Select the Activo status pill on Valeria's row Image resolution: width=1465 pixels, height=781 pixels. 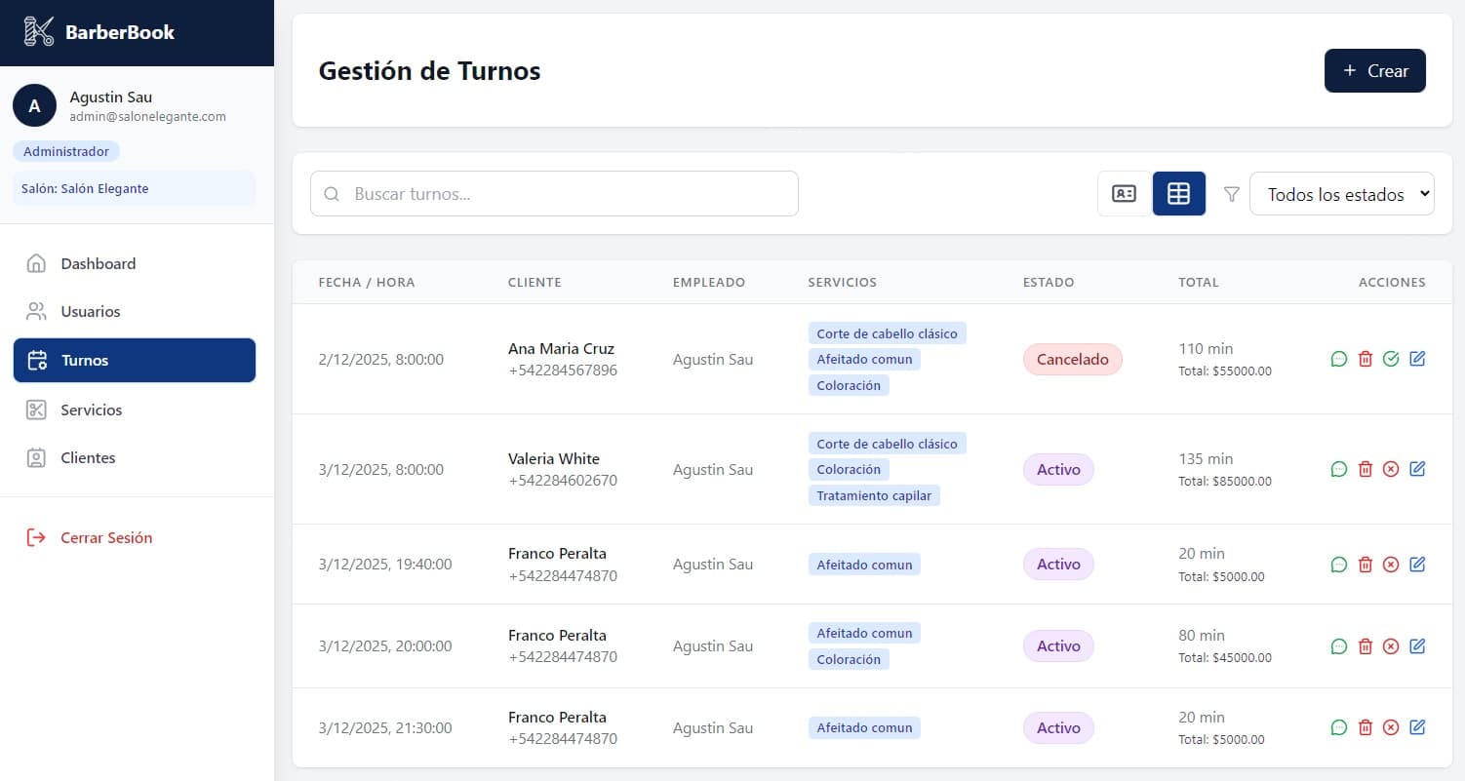click(1058, 469)
